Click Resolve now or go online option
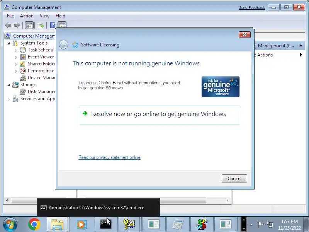 coord(160,115)
